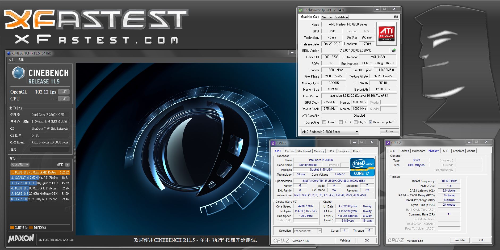This screenshot has width=500, height=250.
Task: Select ranking row 12C/12T @ 2.62 GHz
Action: pyautogui.click(x=40, y=178)
